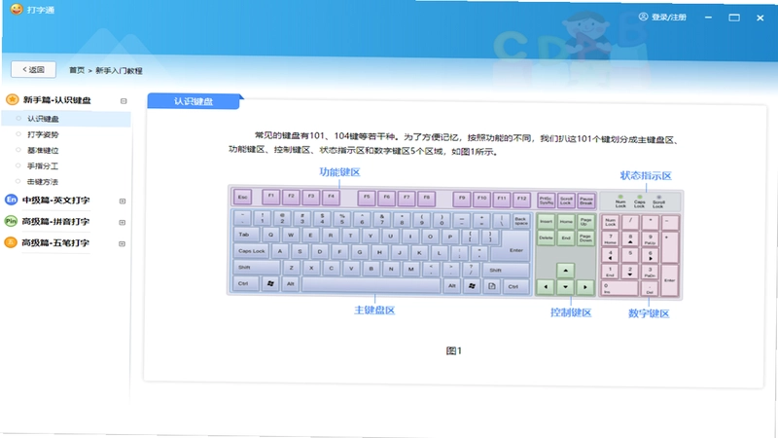Image resolution: width=778 pixels, height=438 pixels.
Task: Click the 认识键盘 content tab
Action: pos(194,101)
